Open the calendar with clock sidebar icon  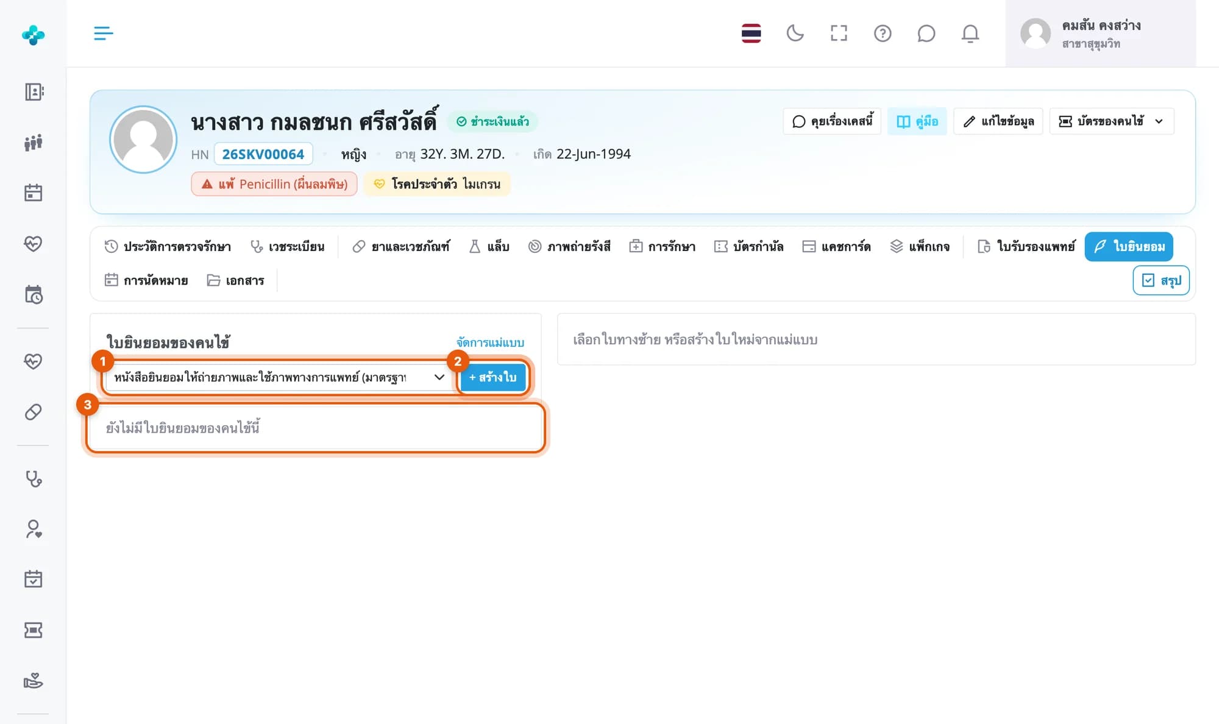tap(34, 294)
